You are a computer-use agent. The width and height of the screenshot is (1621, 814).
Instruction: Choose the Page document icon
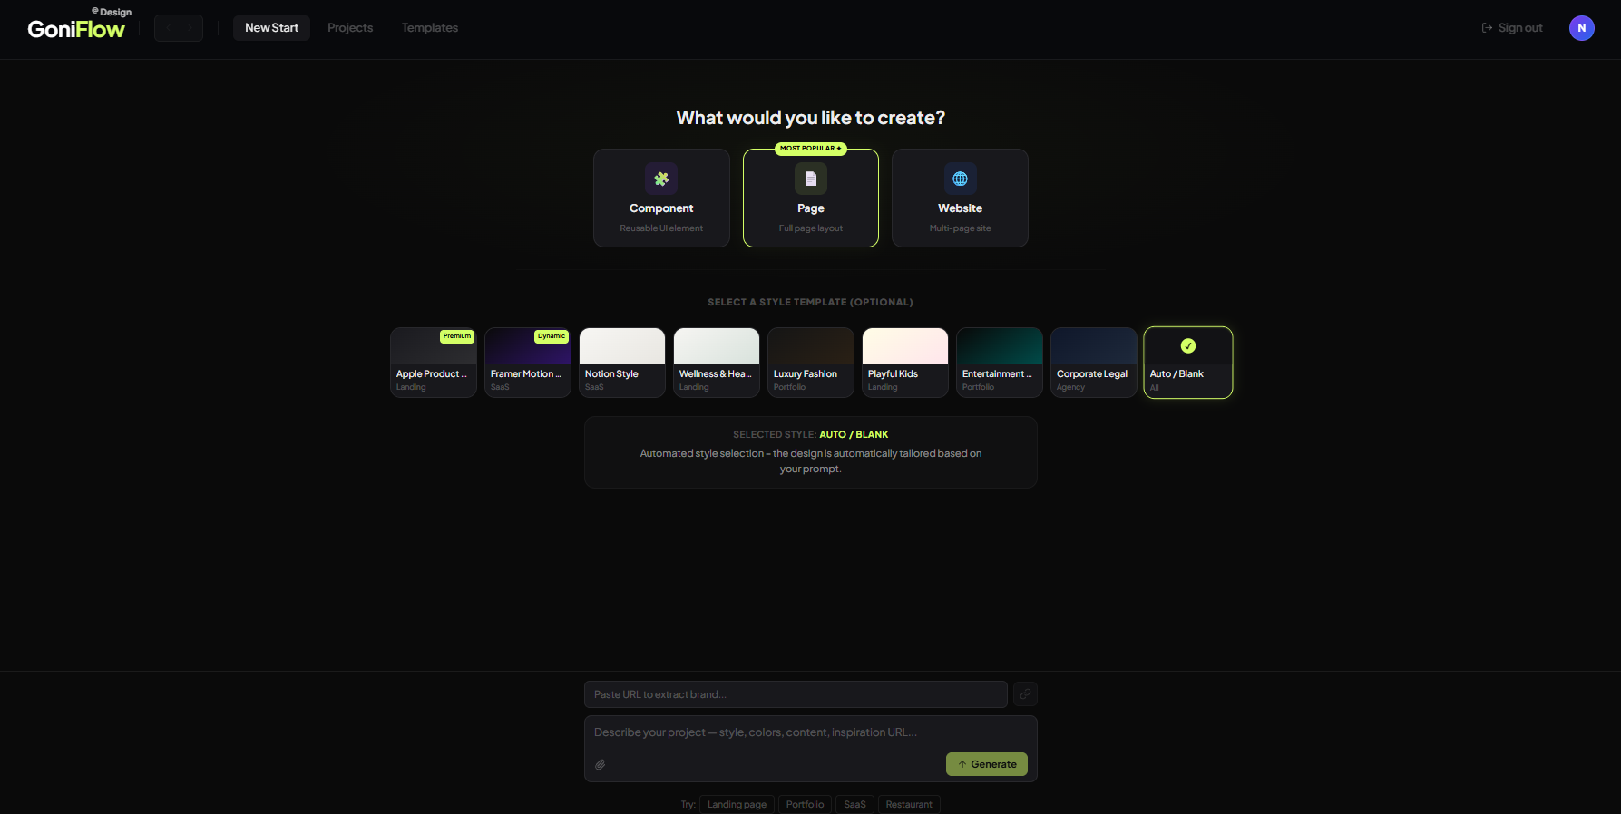point(811,179)
